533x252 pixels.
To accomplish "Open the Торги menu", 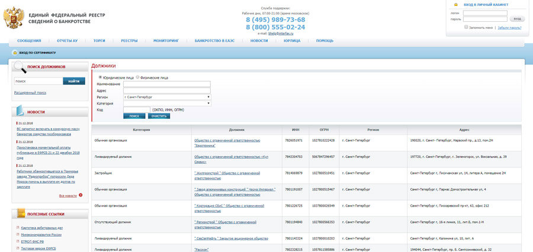I will (x=99, y=41).
